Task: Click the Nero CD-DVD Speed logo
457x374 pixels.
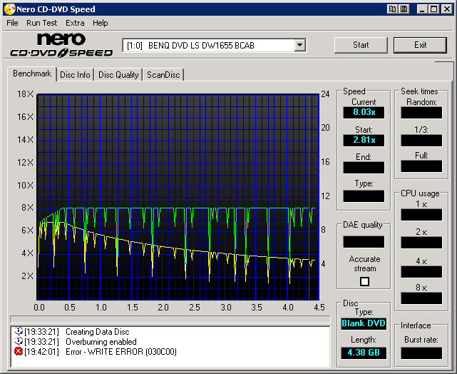Action: coord(61,45)
